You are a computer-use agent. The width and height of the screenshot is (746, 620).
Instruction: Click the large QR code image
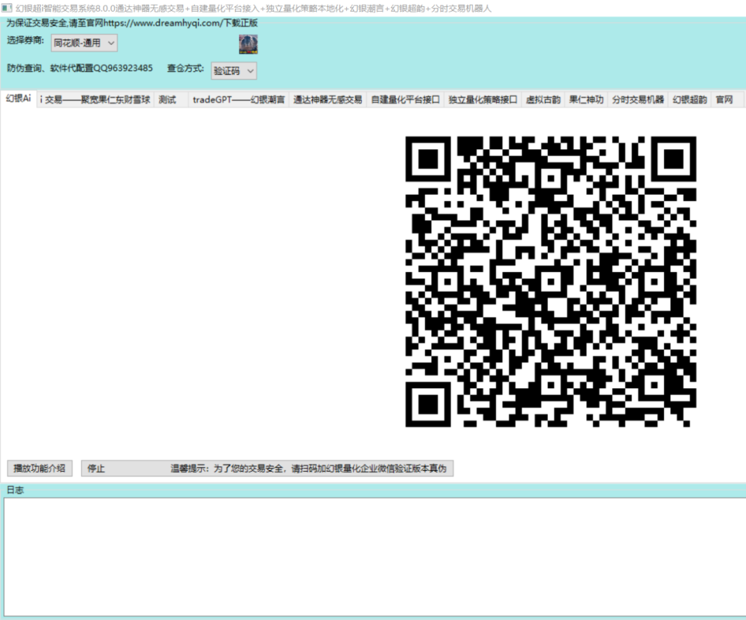click(x=551, y=282)
